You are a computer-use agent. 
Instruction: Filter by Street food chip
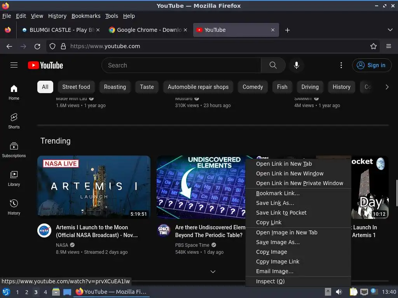tap(76, 87)
